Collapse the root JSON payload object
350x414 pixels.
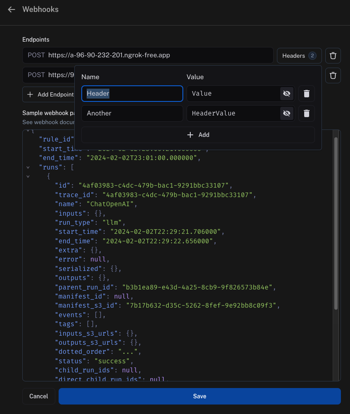[27, 130]
